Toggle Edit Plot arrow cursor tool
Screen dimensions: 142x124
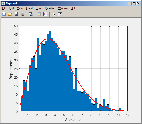point(54,14)
